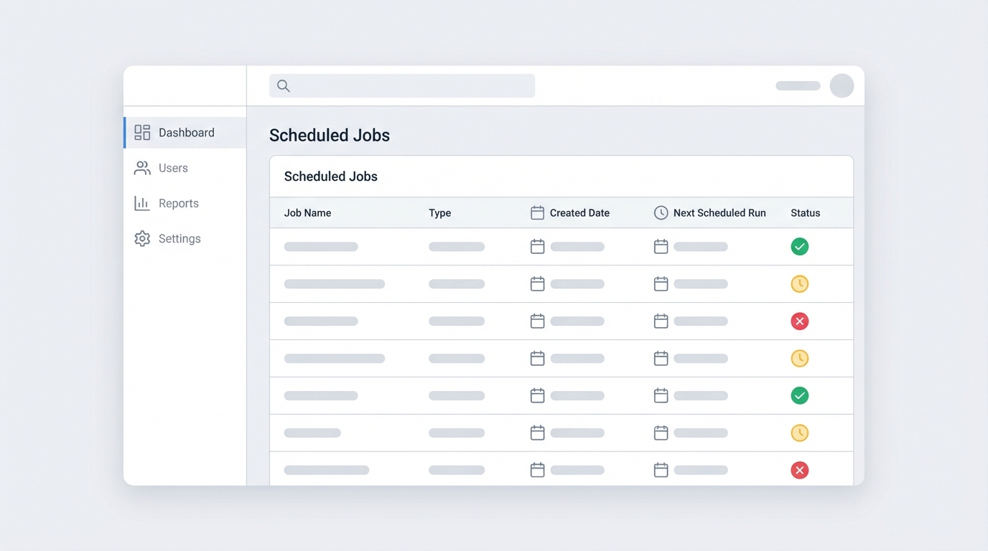Viewport: 988px width, 551px height.
Task: Click the Settings gear icon
Action: click(141, 238)
